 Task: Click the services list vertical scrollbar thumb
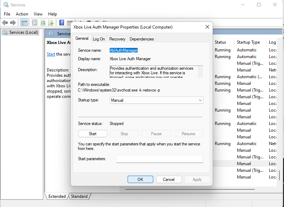(x=279, y=175)
